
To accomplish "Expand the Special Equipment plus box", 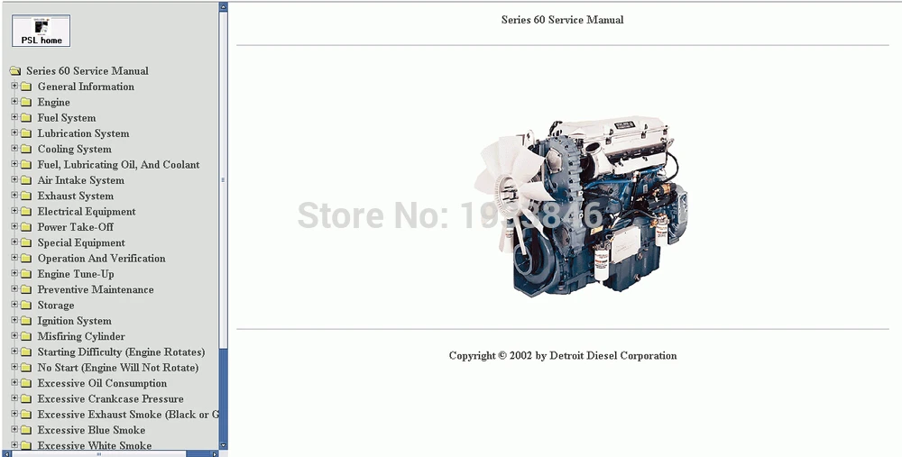I will point(14,242).
